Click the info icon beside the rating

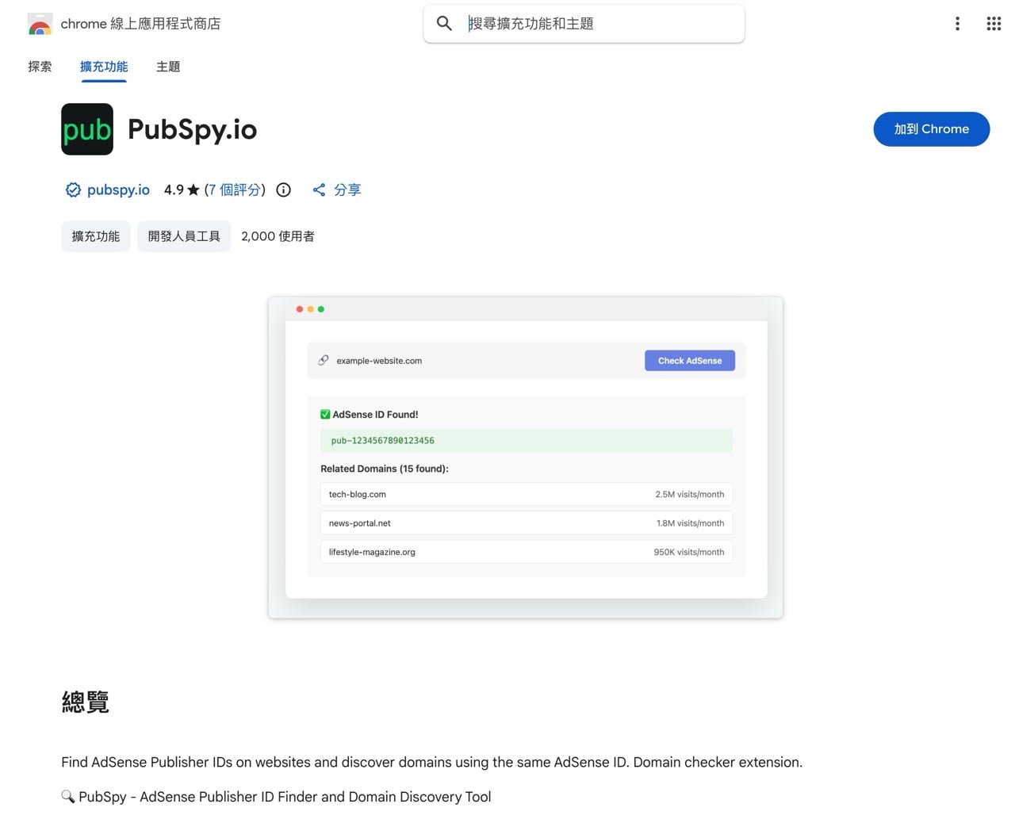283,189
